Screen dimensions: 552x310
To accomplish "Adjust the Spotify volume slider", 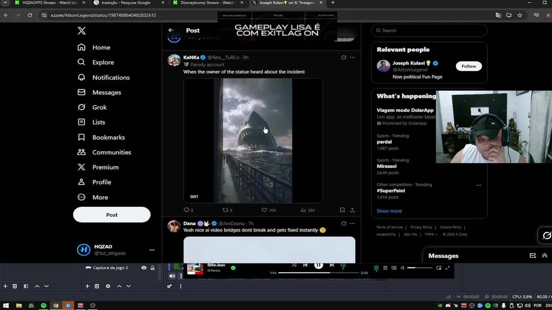I will [420, 268].
